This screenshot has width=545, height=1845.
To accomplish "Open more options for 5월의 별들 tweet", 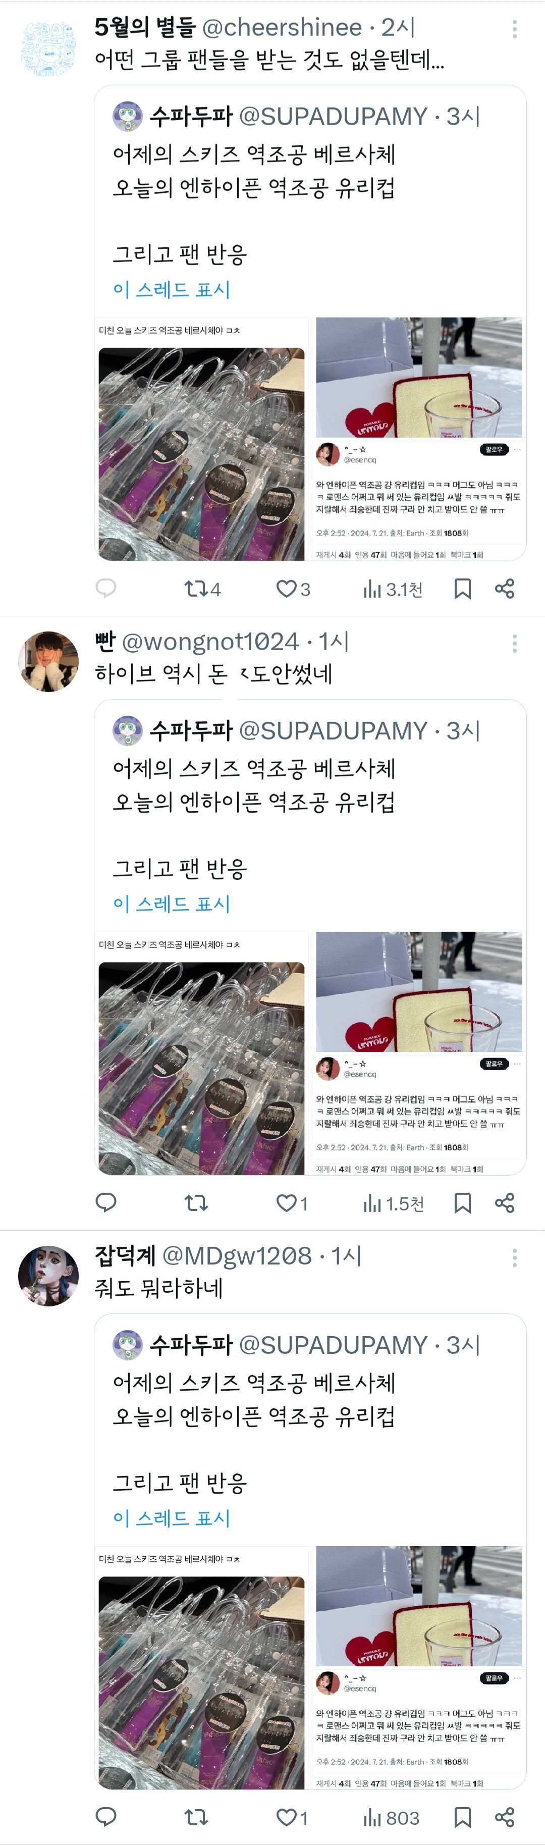I will 514,29.
